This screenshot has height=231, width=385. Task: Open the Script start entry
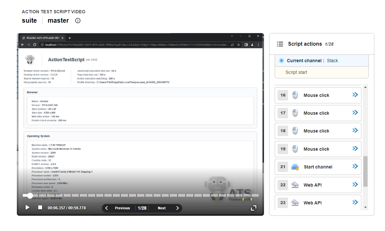click(322, 72)
